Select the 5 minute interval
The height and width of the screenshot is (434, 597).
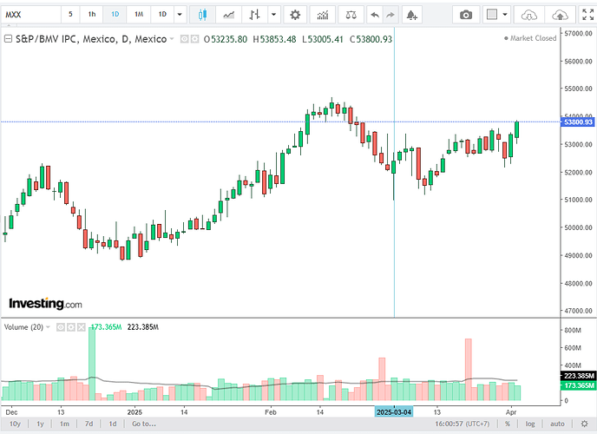pos(70,15)
